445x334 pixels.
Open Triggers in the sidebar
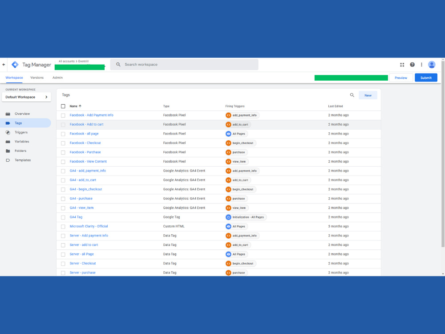coord(21,132)
